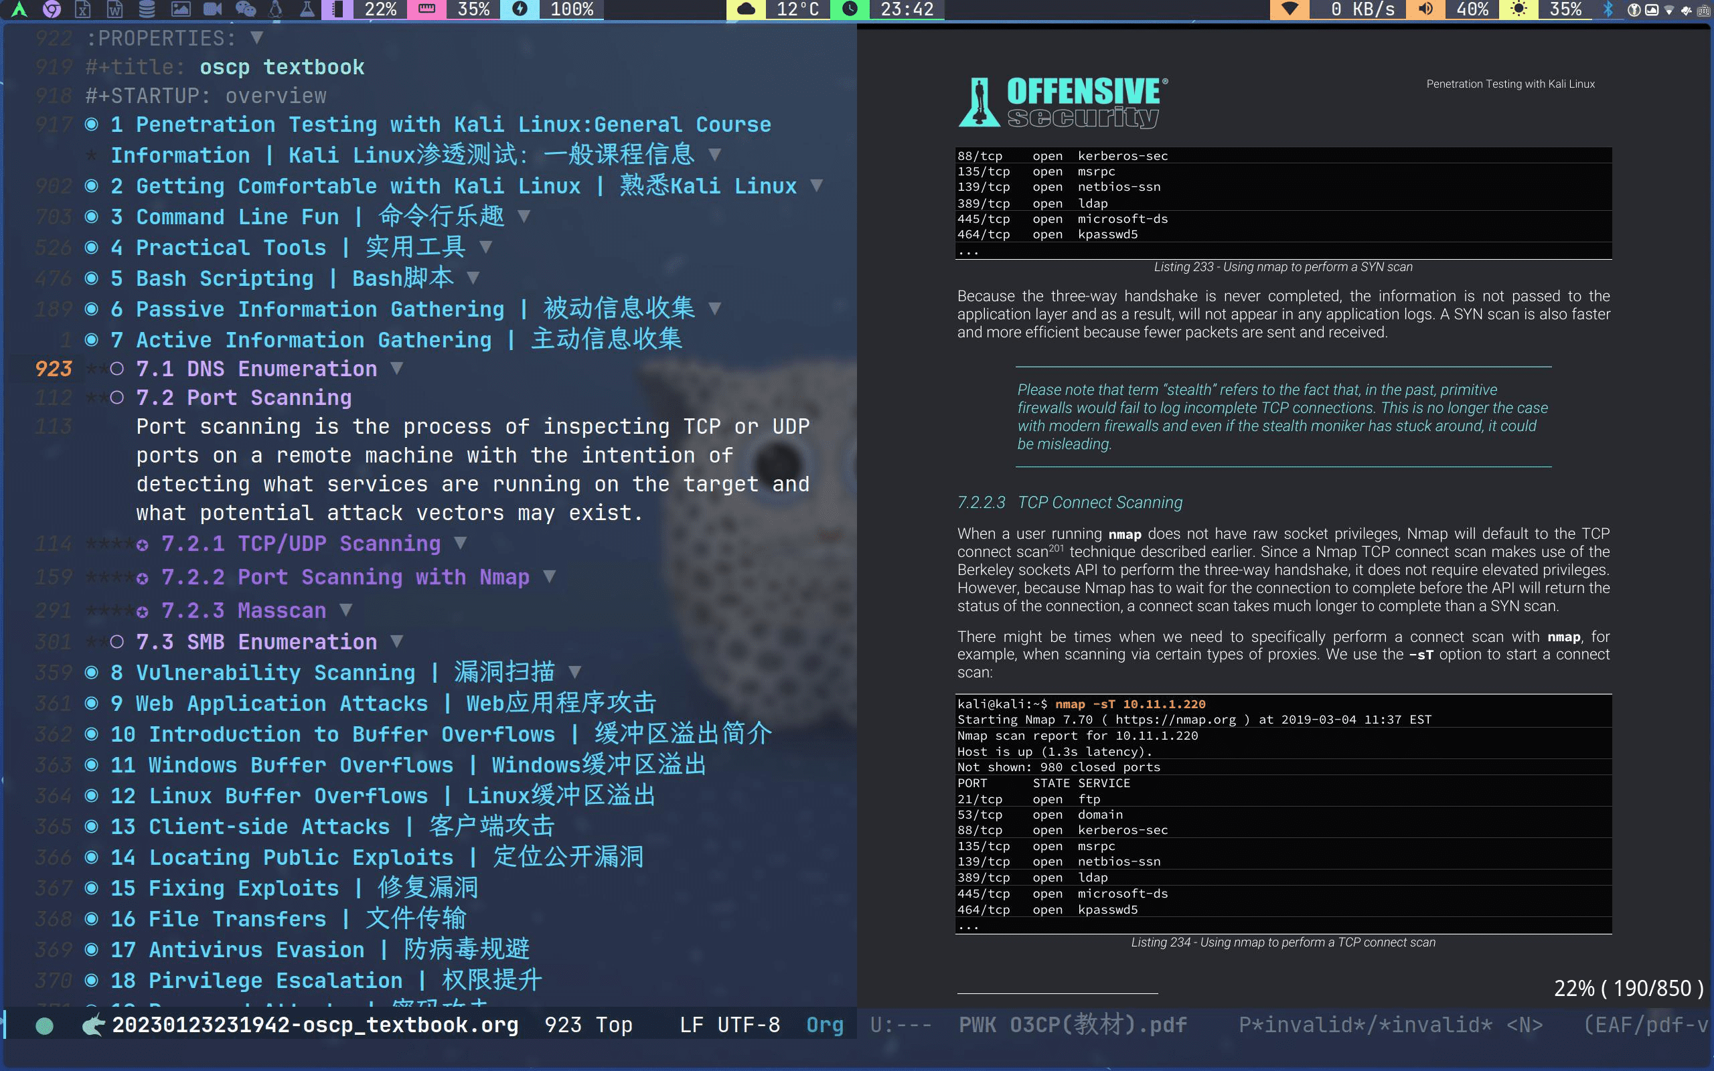Expand the 8 Vulnerability Scanning fold arrow
The image size is (1714, 1071).
(x=575, y=671)
